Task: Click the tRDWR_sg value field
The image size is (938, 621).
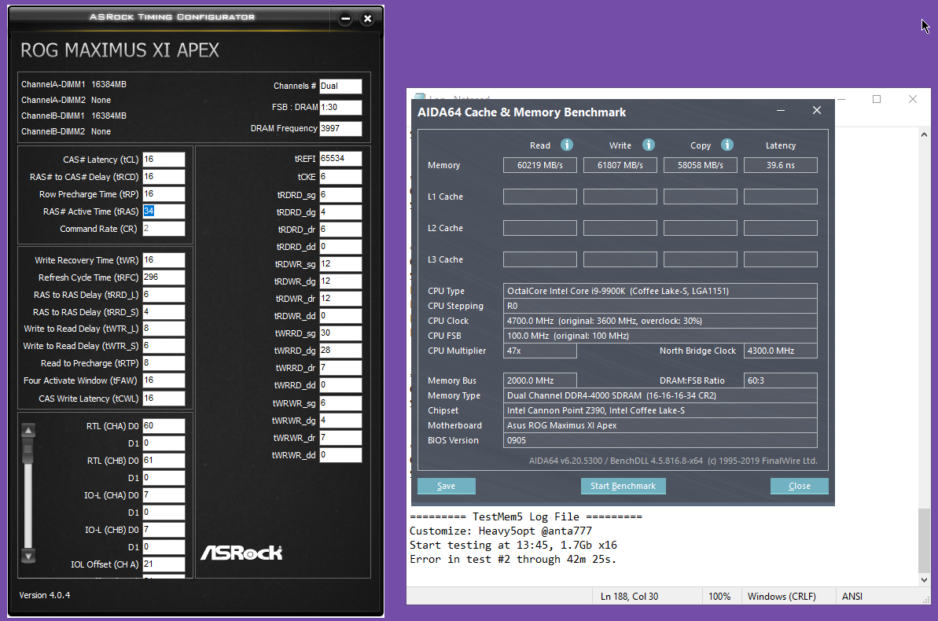Action: coord(340,264)
